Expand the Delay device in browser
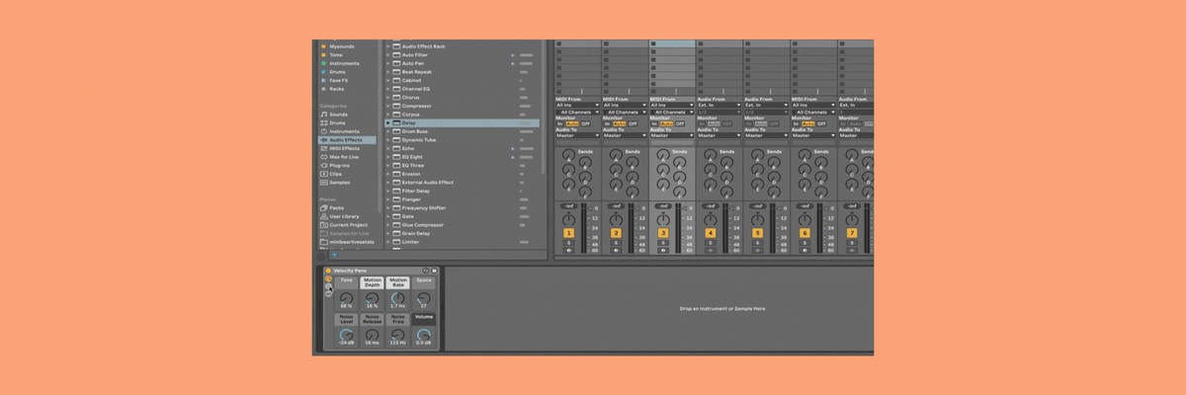1186x395 pixels. click(388, 123)
